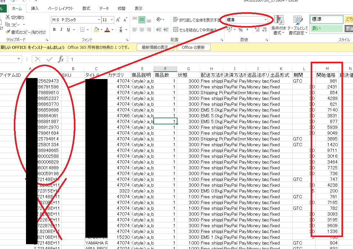The height and width of the screenshot is (249, 353).
Task: Click the Borders grid icon
Action: point(82,30)
